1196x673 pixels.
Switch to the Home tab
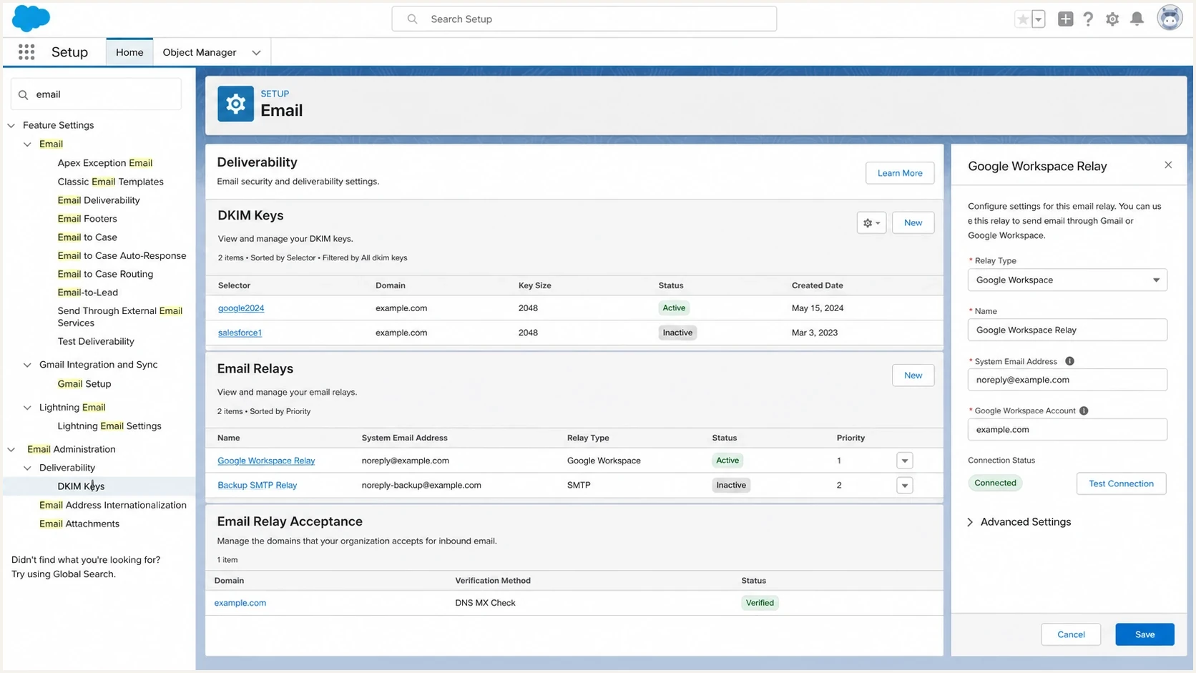click(129, 52)
